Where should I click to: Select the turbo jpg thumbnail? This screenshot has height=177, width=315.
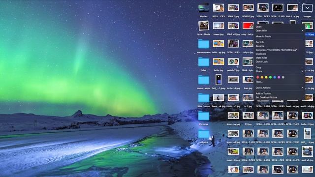pos(233,80)
